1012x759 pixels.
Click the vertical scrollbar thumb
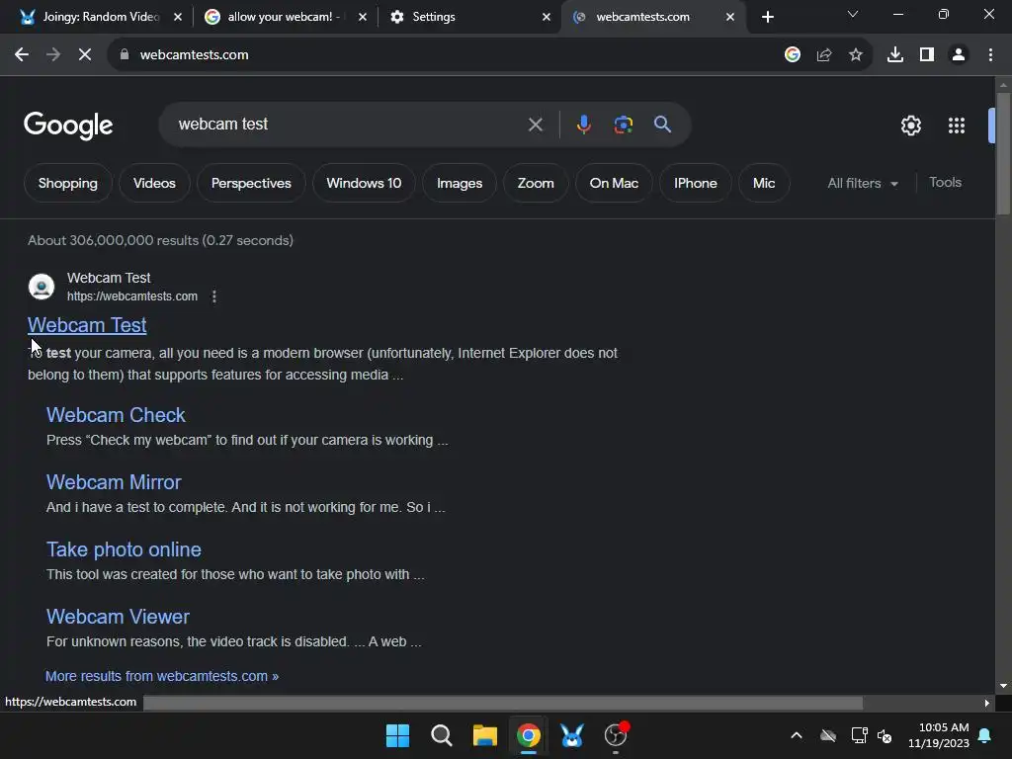[x=1003, y=153]
